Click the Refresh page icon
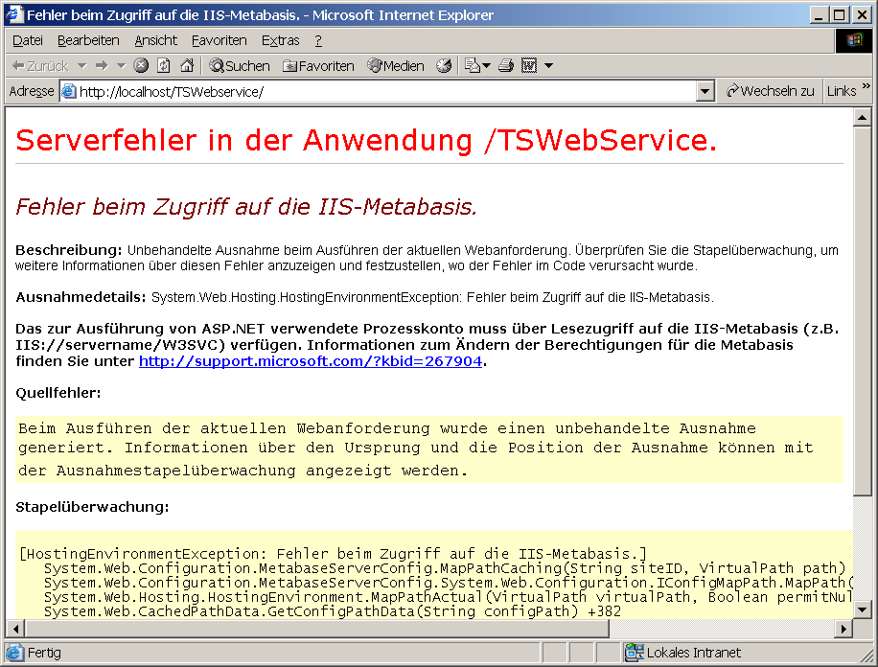 pos(164,65)
